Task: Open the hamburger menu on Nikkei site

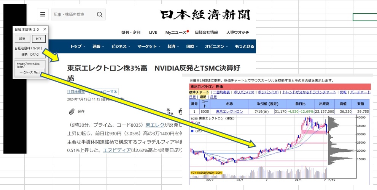Action: (x=43, y=14)
